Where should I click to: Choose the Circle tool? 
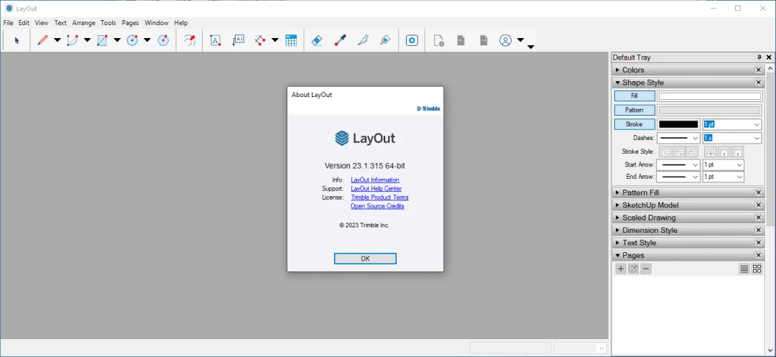132,40
